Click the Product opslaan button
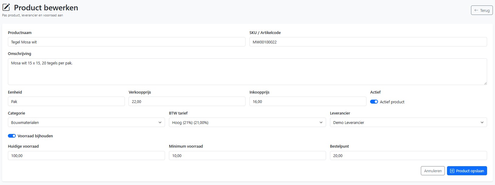 click(467, 171)
